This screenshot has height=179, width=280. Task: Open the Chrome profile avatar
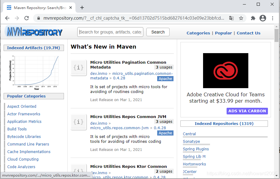click(x=263, y=18)
